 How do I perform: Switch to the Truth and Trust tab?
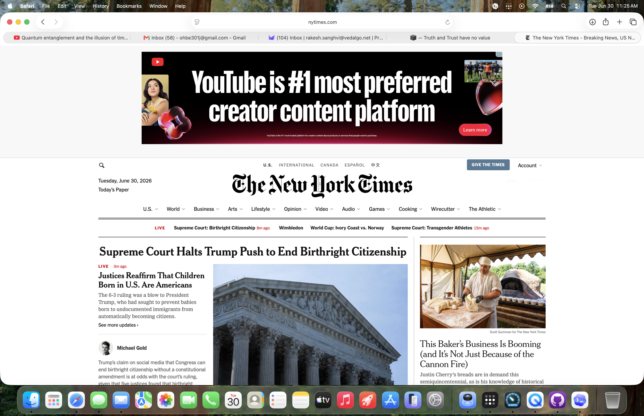coord(450,38)
